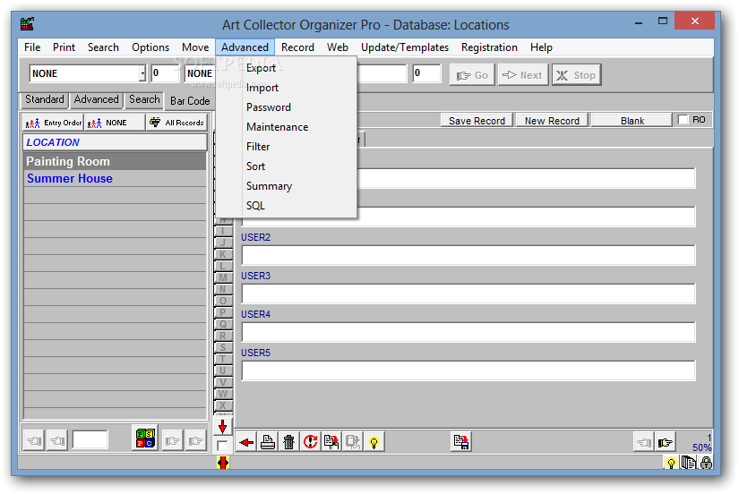Click the USER2 input field

(x=468, y=255)
